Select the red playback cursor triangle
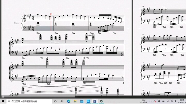The width and height of the screenshot is (186, 104). (x=51, y=14)
